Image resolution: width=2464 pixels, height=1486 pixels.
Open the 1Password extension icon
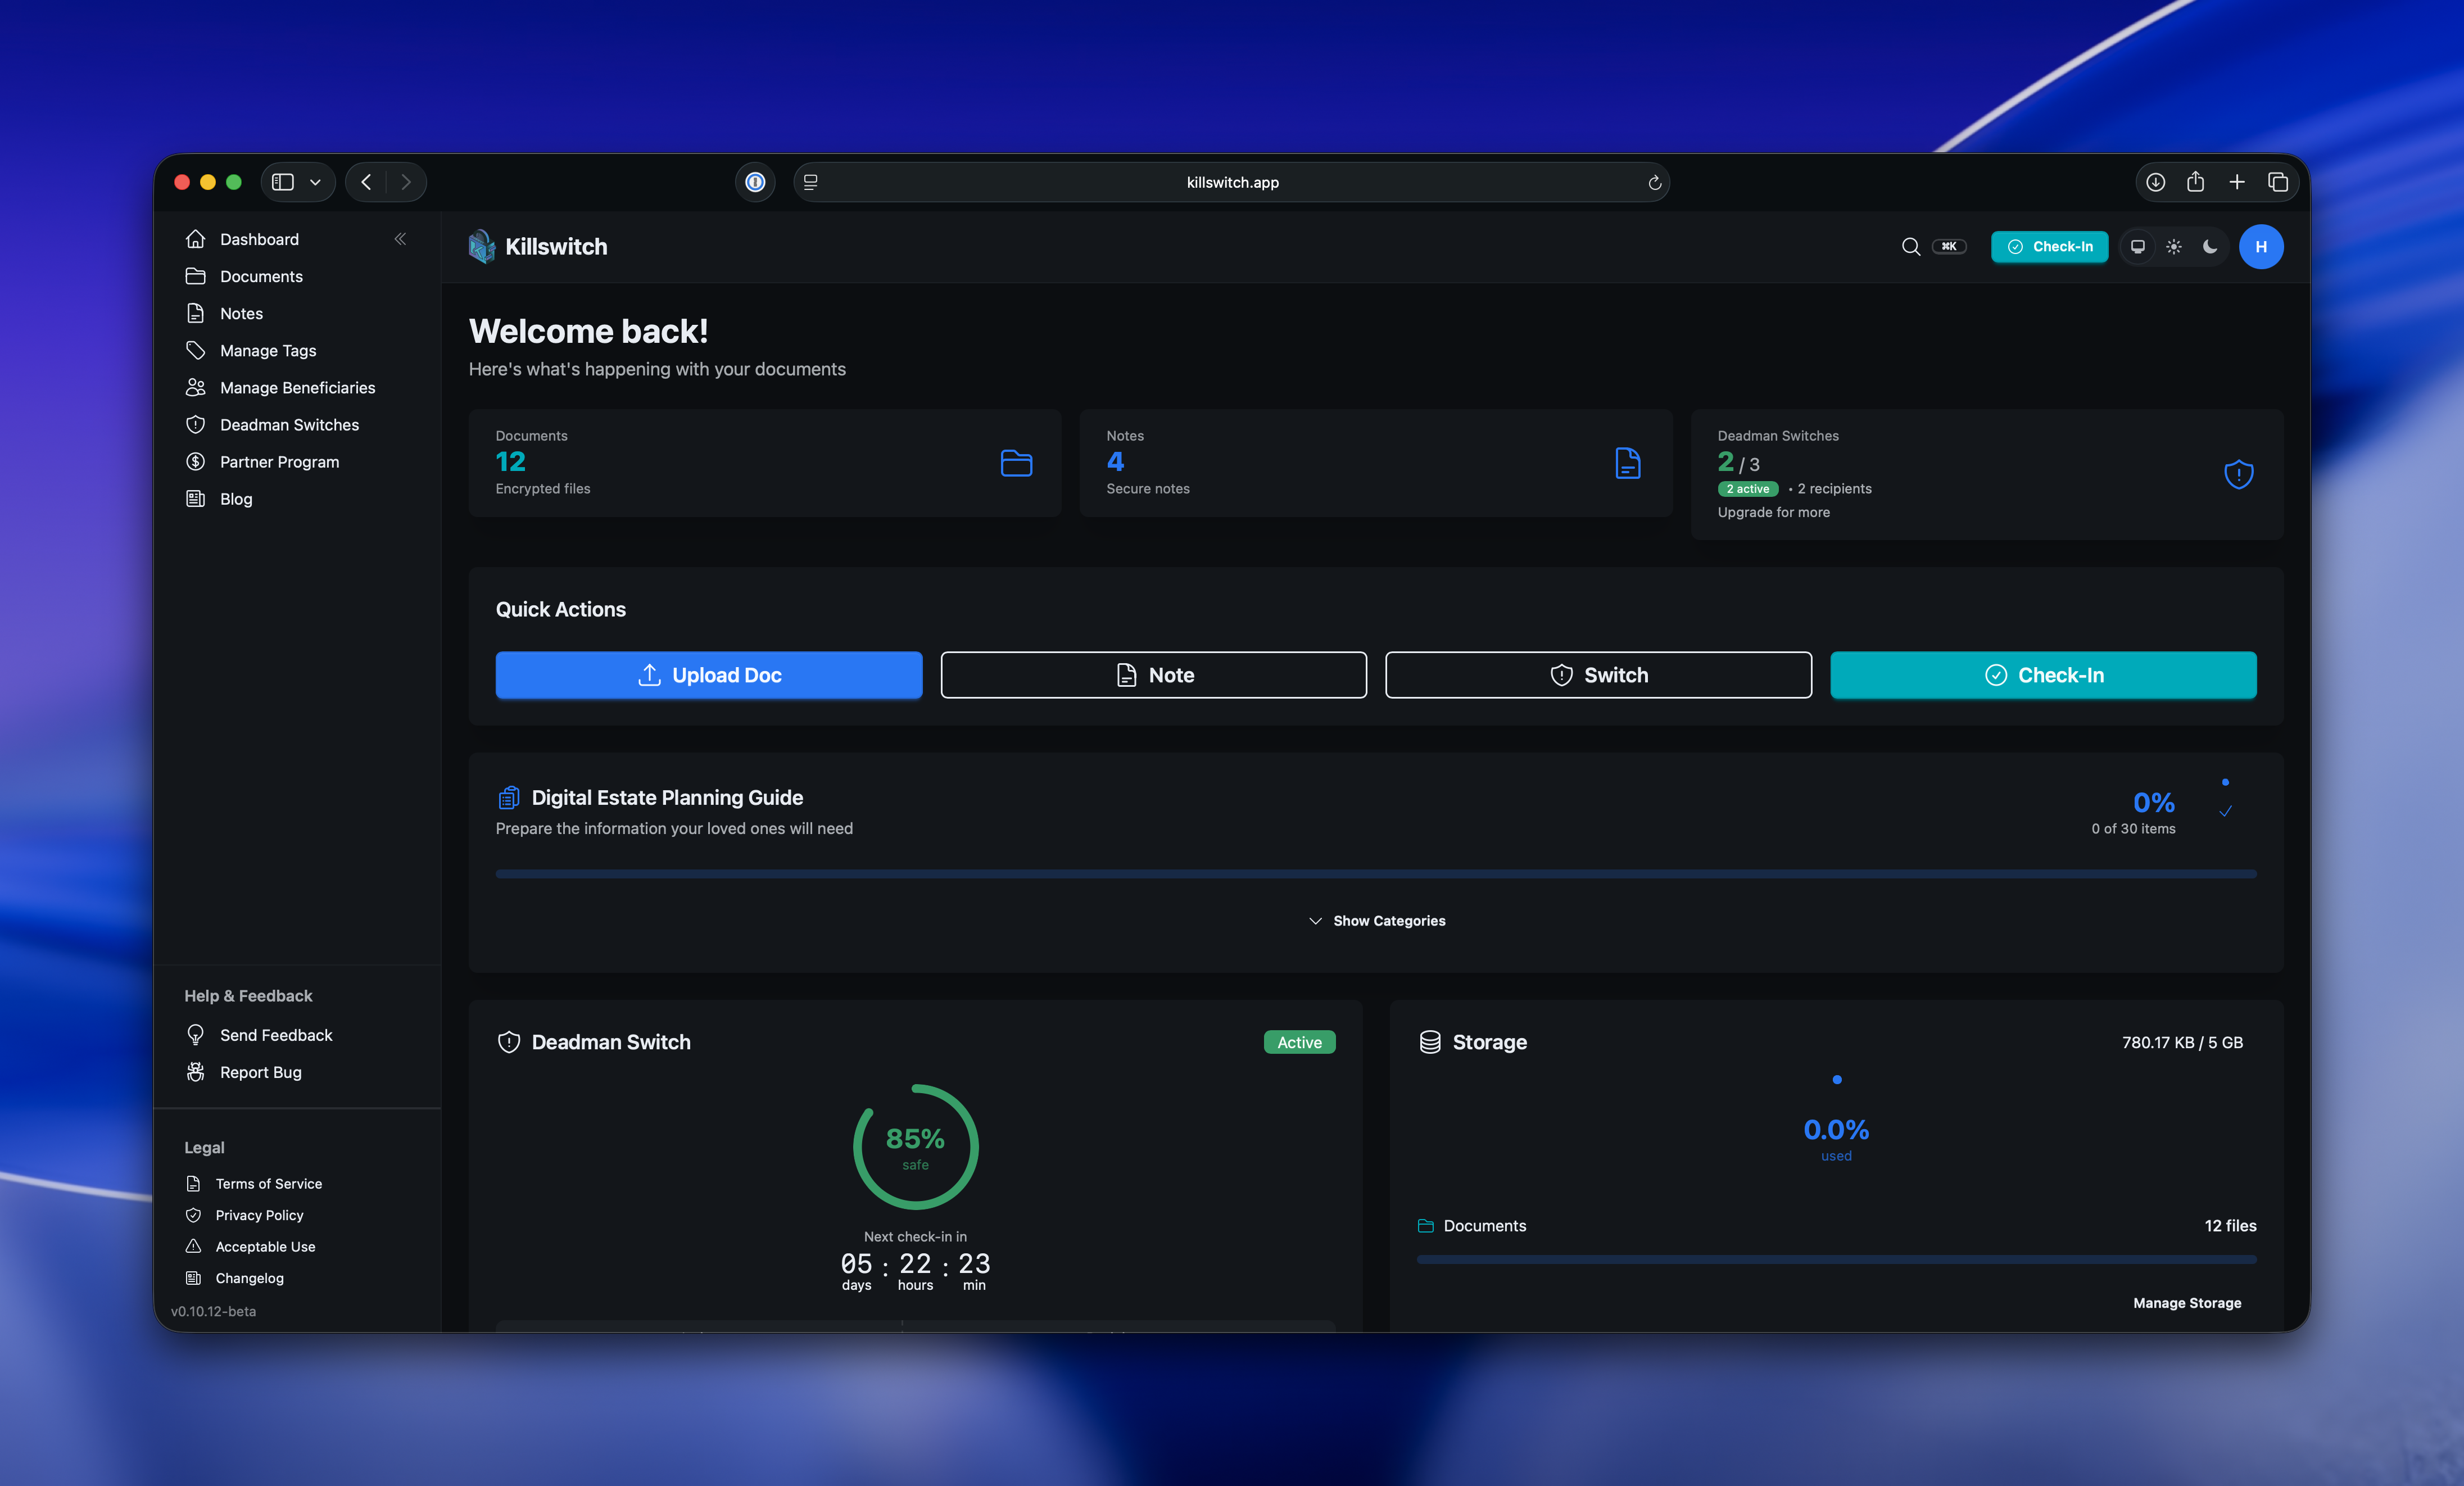point(755,182)
